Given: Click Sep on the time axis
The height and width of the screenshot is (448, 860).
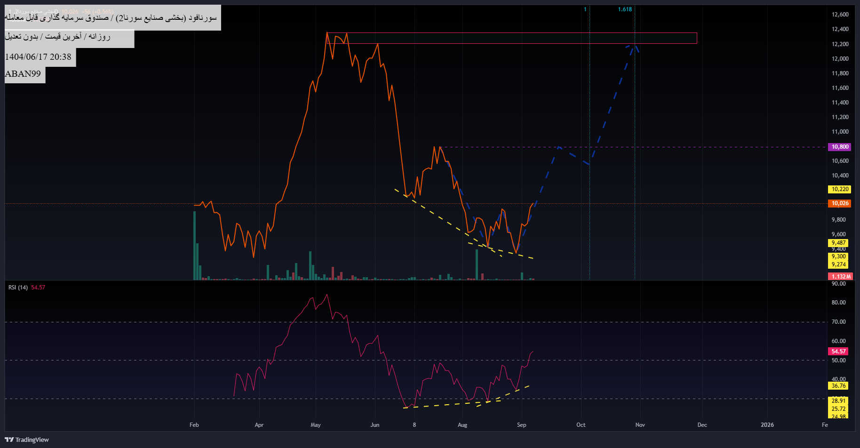Looking at the screenshot, I should click(x=522, y=425).
